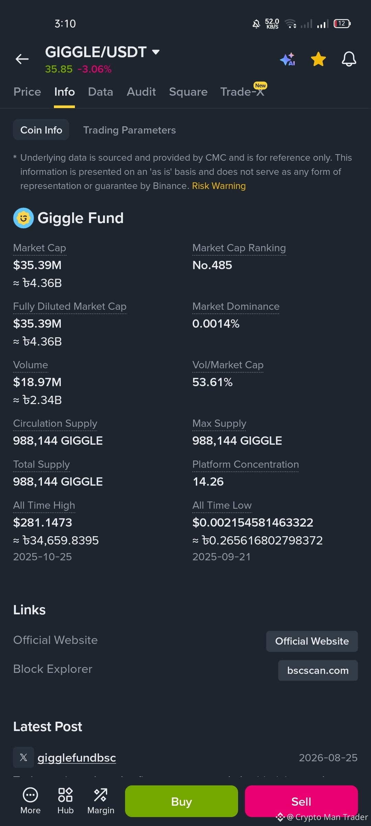
Task: Open the Trade-X tab
Action: pyautogui.click(x=243, y=91)
